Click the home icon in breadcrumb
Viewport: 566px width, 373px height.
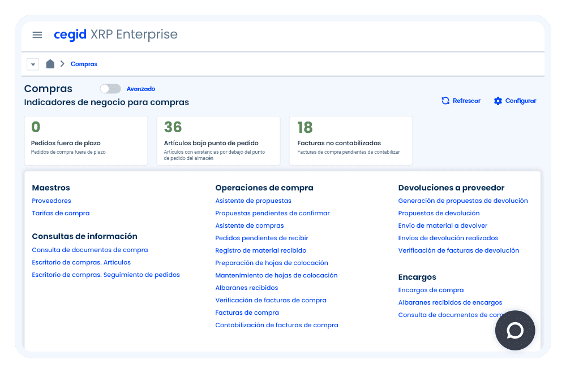(x=50, y=64)
